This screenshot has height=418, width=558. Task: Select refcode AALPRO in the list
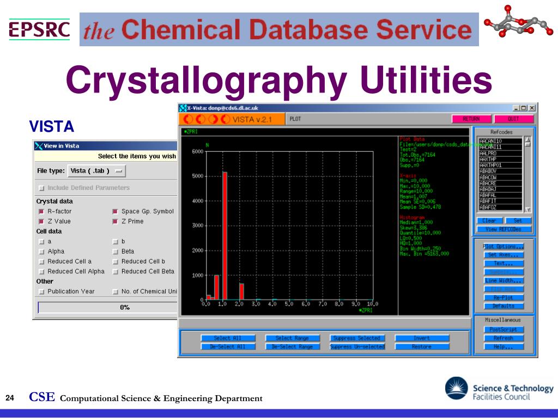coord(500,153)
